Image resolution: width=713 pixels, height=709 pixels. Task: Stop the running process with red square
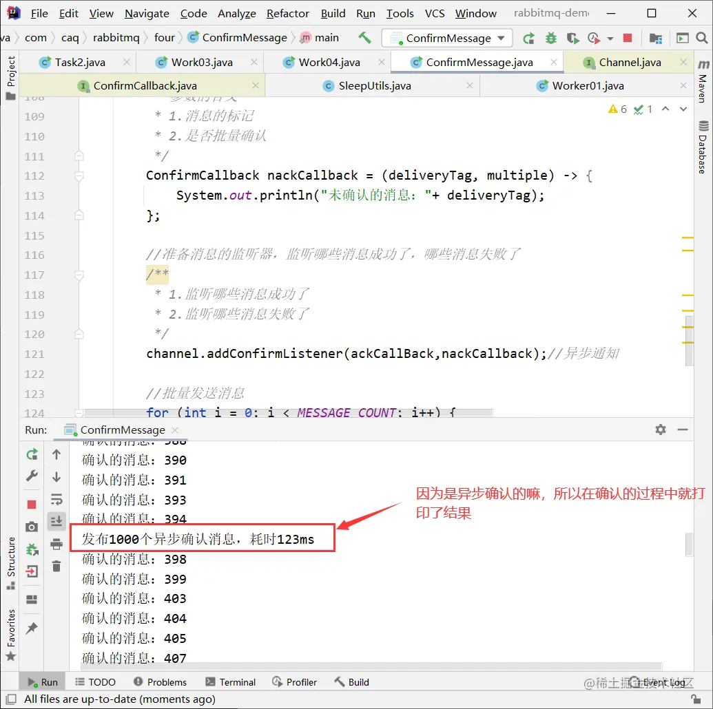coord(30,502)
